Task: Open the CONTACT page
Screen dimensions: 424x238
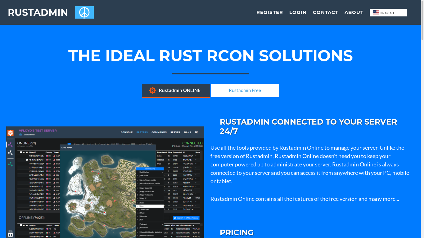Action: coord(326,12)
